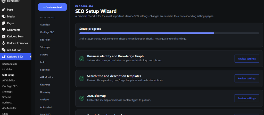Click the 'Review title separators' description text

click(x=125, y=80)
